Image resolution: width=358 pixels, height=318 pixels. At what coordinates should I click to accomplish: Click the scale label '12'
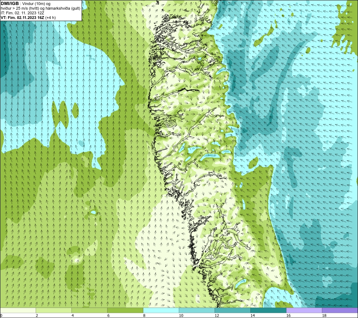coord(217,316)
